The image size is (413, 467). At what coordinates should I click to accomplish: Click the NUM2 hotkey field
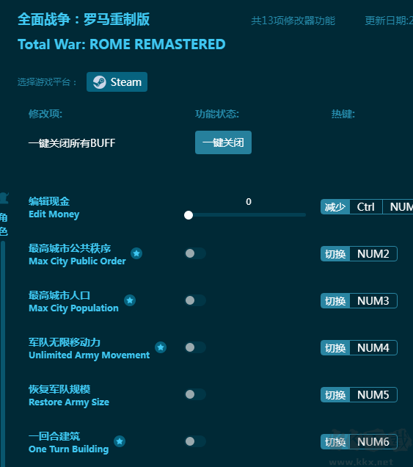click(373, 254)
